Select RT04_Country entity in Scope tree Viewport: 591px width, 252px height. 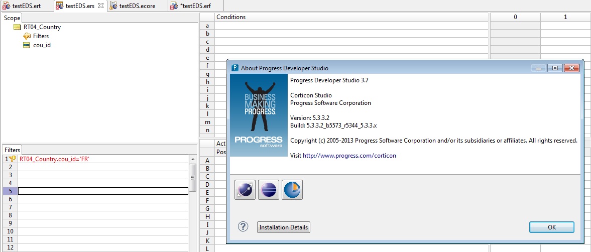[x=42, y=27]
